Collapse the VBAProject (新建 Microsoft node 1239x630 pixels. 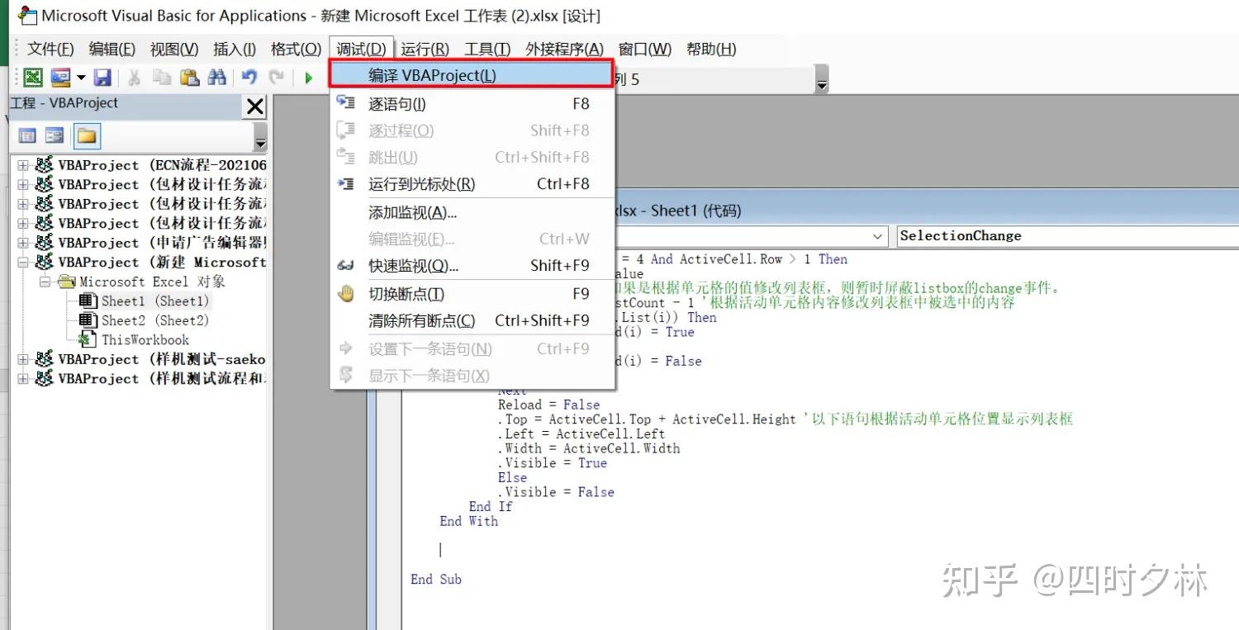point(23,263)
